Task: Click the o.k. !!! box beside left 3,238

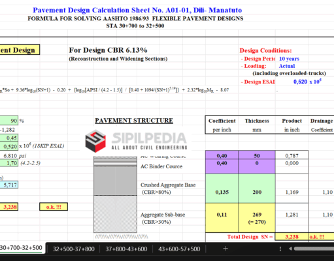Action: tap(54, 207)
